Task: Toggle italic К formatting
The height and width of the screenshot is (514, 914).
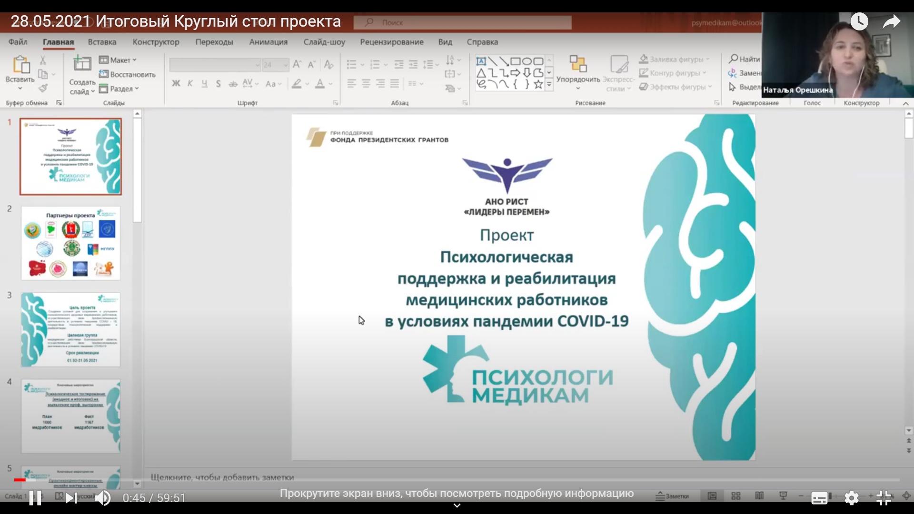Action: click(190, 84)
